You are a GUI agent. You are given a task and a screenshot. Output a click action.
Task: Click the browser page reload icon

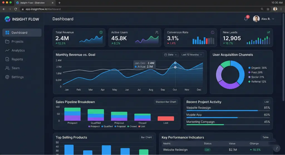tap(16, 9)
